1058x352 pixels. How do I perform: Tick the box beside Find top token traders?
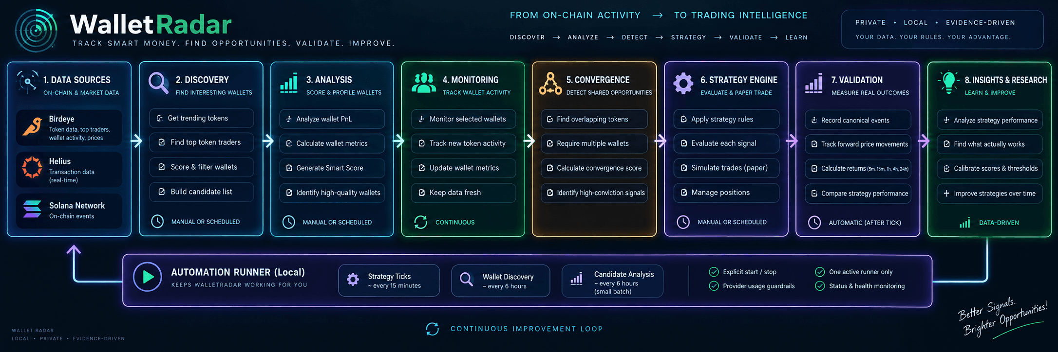pos(162,142)
